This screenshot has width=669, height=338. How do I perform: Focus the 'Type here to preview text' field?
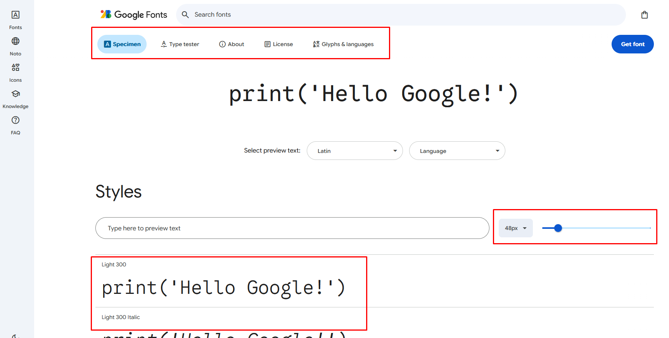(292, 228)
